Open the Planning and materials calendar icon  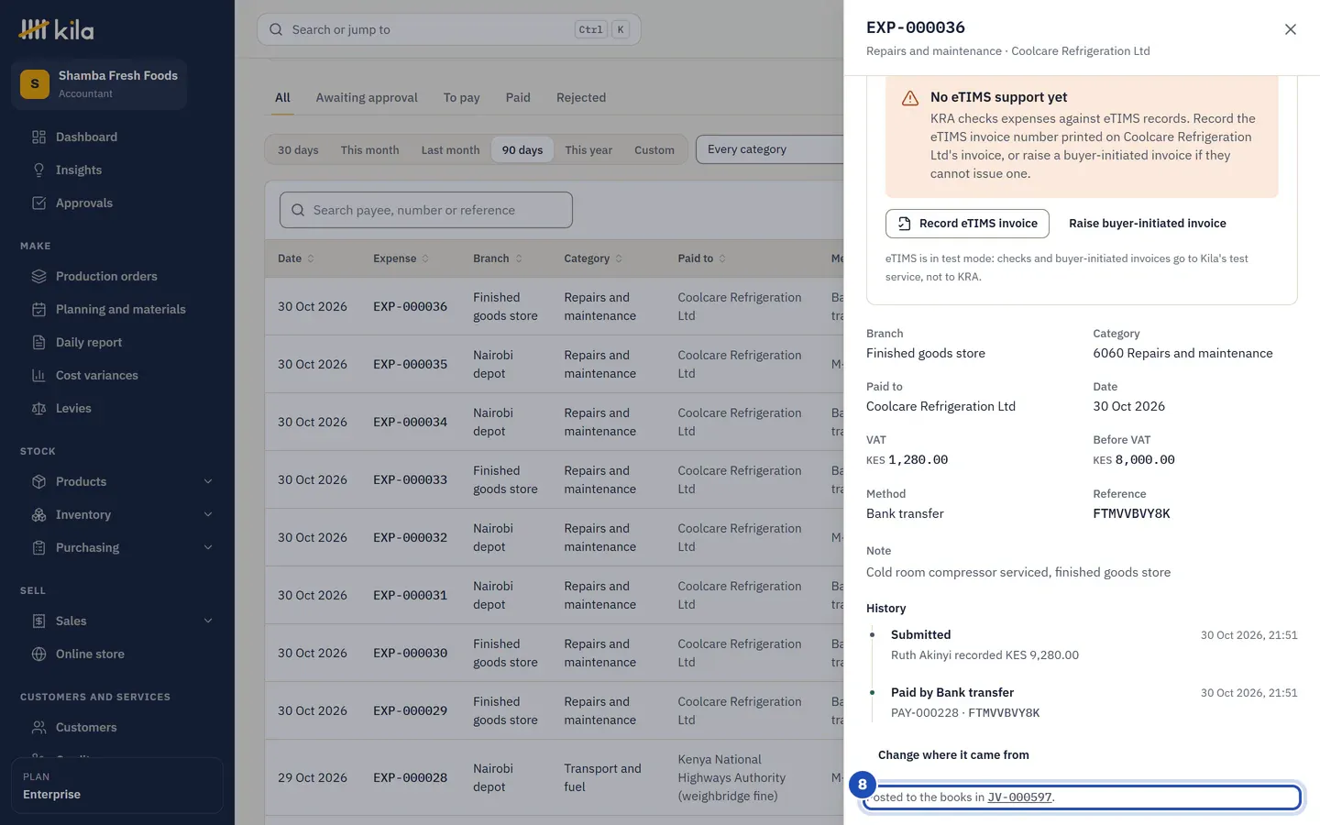(38, 310)
